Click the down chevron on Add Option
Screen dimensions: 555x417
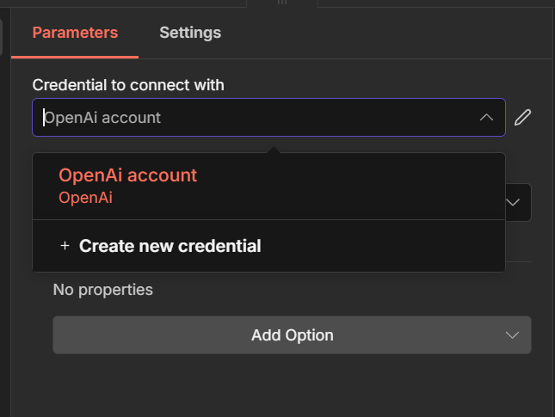click(x=512, y=334)
